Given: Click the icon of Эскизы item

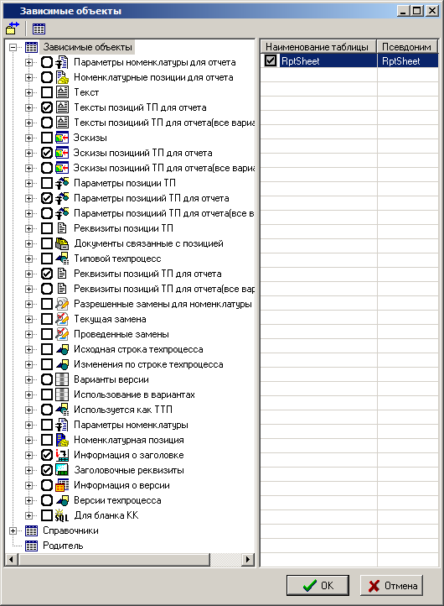Looking at the screenshot, I should 62,138.
